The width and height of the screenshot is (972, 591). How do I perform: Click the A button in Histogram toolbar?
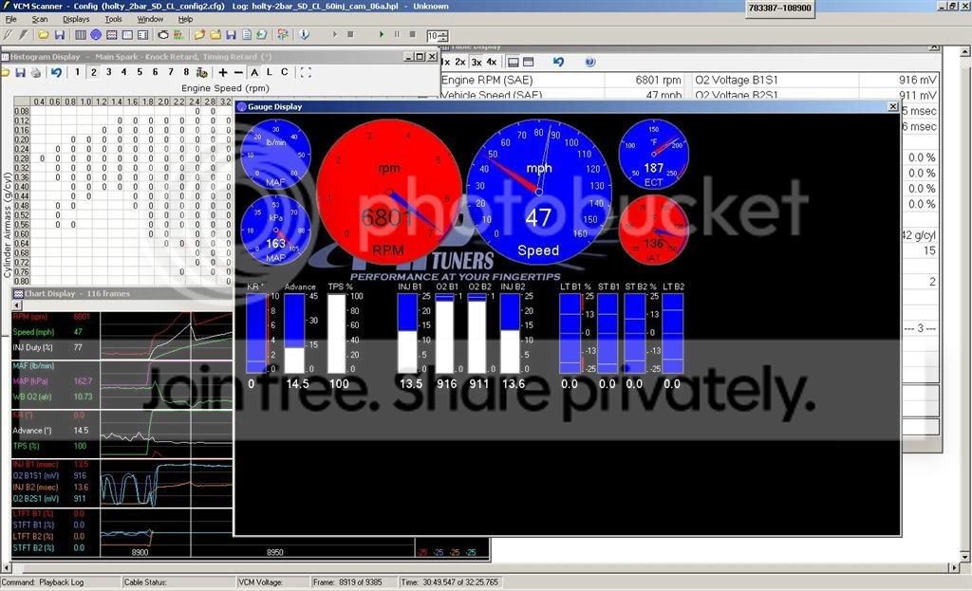pos(253,72)
